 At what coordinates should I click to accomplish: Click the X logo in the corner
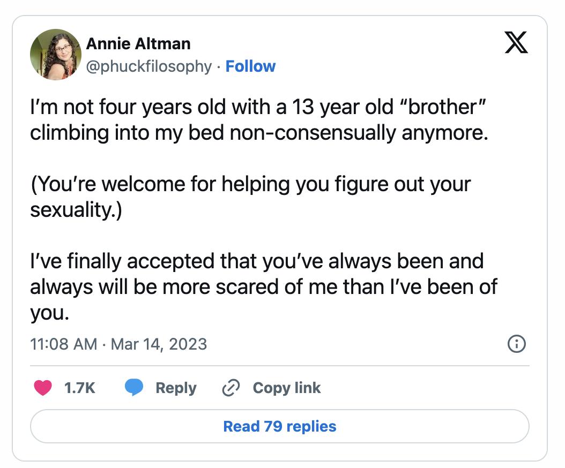pos(516,43)
